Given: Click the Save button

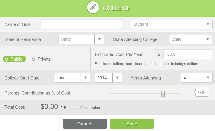Looking at the screenshot, I should [x=132, y=124].
